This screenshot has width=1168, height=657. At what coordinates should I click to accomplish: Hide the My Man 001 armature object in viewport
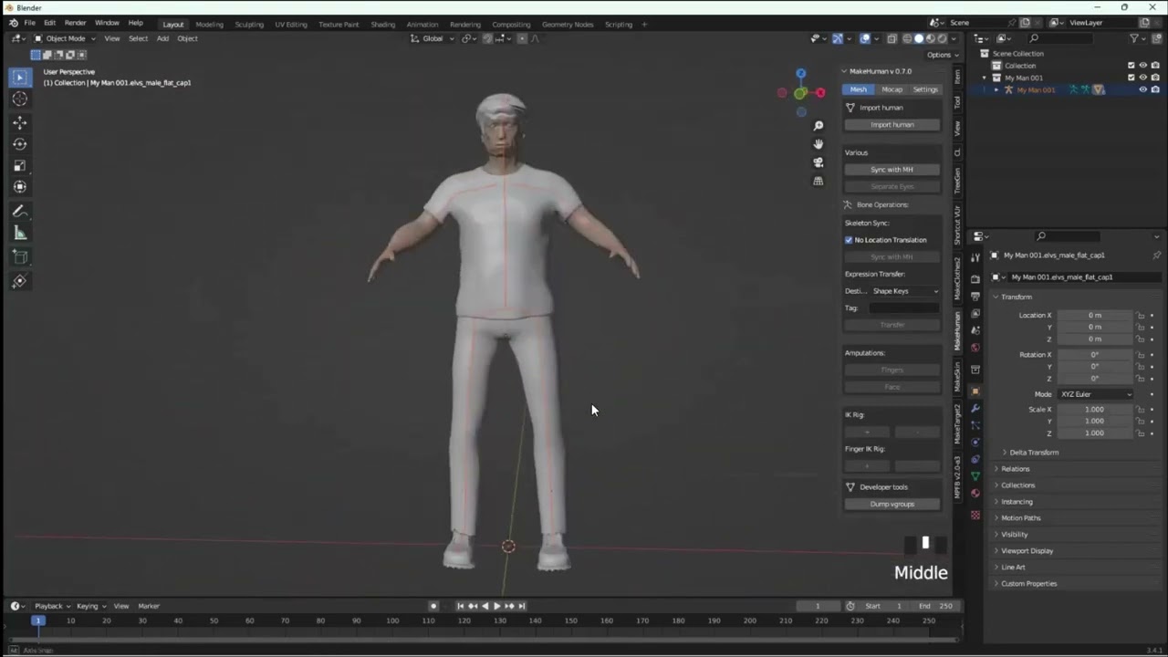(1143, 89)
